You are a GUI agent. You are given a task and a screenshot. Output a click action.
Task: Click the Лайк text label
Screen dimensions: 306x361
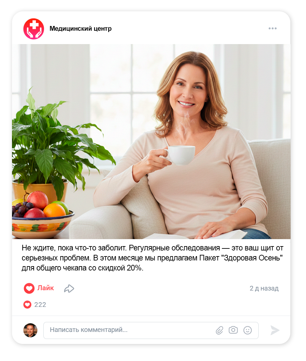pyautogui.click(x=46, y=288)
